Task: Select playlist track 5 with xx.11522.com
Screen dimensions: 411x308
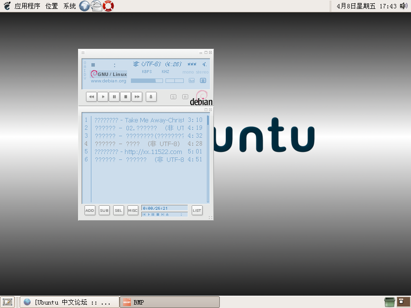Action: point(143,152)
